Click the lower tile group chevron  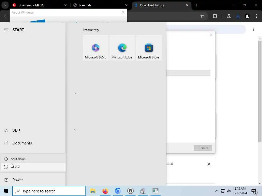pyautogui.click(x=75, y=130)
